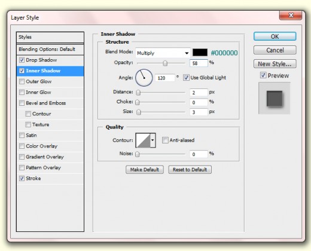Select Blending Options: Default
This screenshot has width=311, height=251.
[50, 50]
